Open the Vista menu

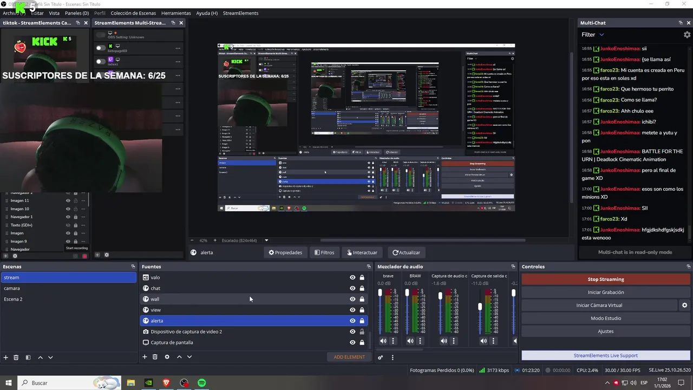[x=54, y=13]
